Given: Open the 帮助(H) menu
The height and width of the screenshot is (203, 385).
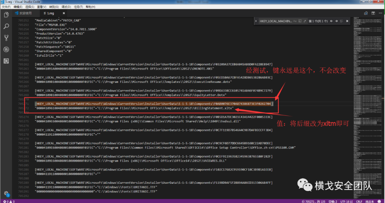Looking at the screenshot, I should [x=90, y=7].
